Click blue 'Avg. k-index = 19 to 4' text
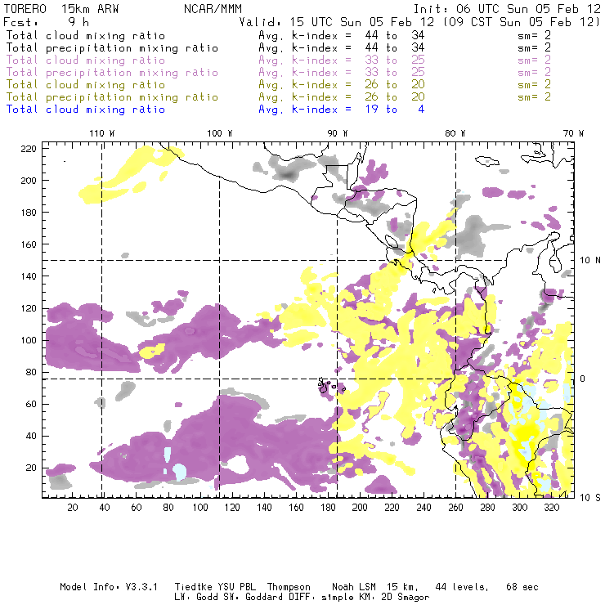The height and width of the screenshot is (605, 605). point(342,110)
